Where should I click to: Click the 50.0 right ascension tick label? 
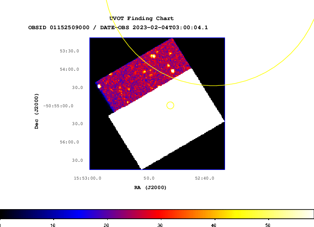point(149,178)
